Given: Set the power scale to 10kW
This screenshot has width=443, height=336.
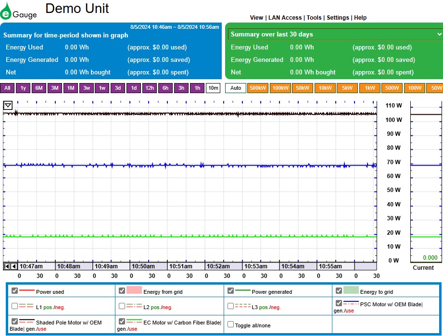Looking at the screenshot, I should [x=325, y=88].
